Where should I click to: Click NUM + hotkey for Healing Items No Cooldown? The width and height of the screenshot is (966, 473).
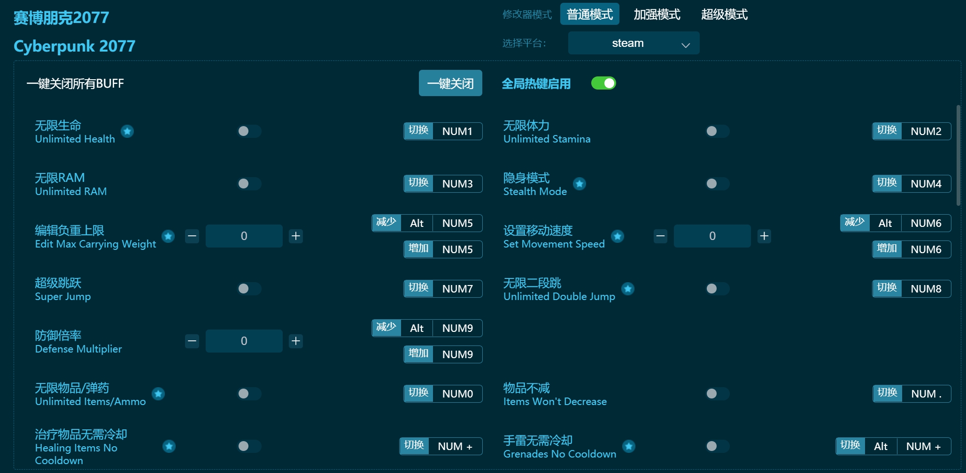coord(441,446)
